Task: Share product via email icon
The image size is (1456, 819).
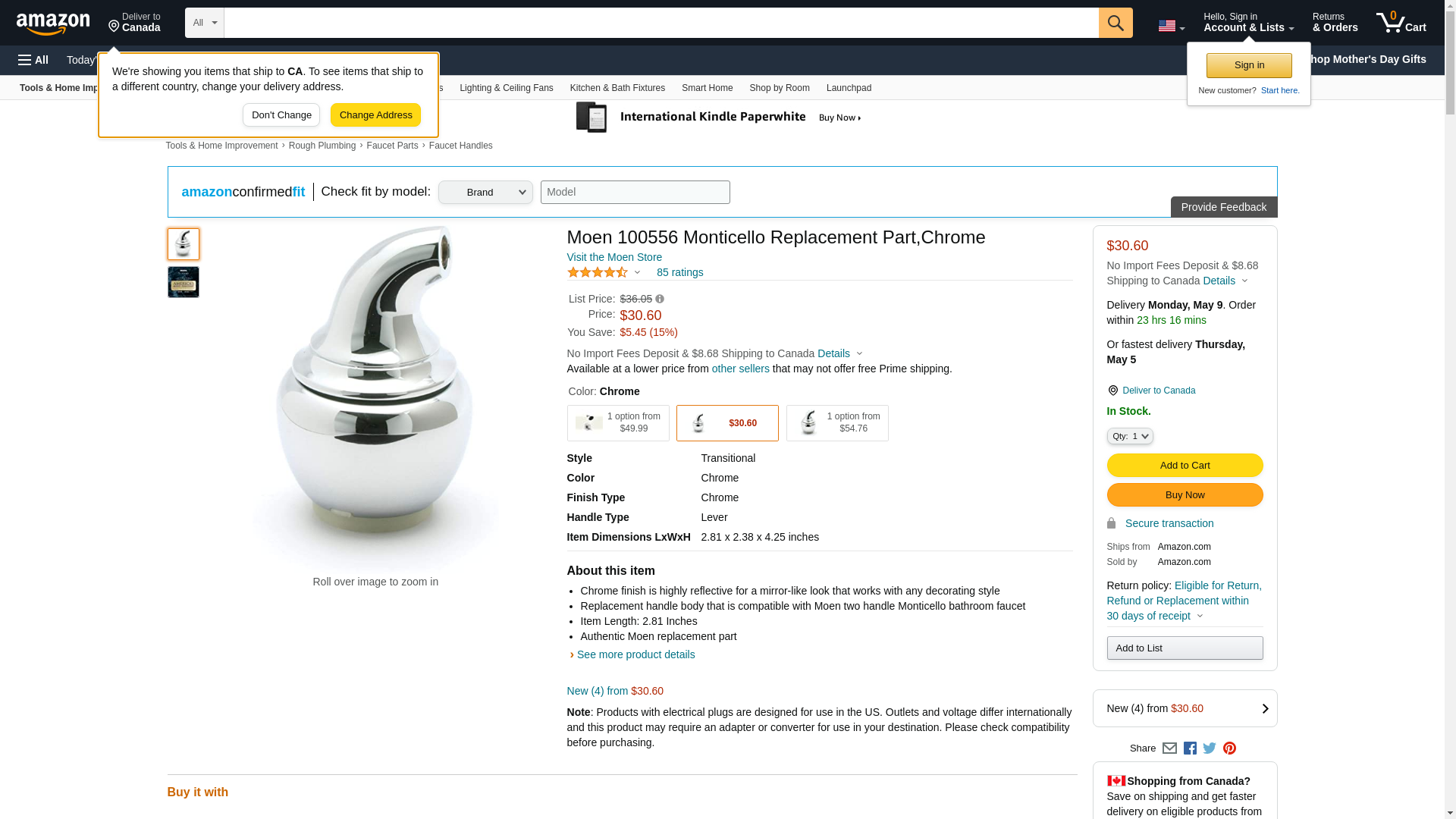Action: click(1169, 748)
